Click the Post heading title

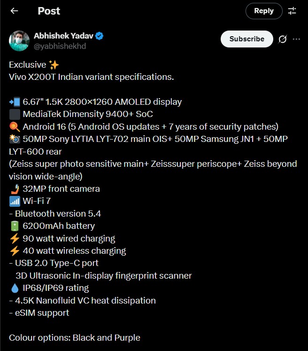(49, 11)
